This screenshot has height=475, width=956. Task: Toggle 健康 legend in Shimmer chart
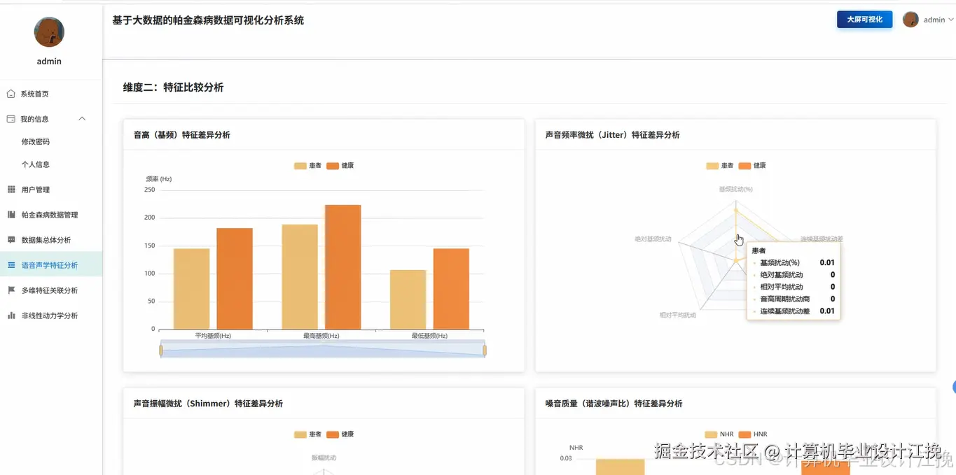pos(340,434)
